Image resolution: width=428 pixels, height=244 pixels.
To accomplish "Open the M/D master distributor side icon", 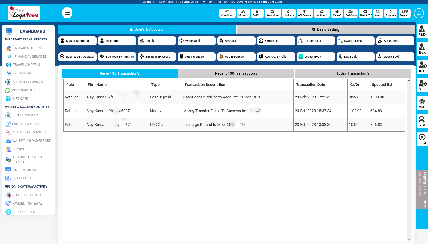I will pyautogui.click(x=422, y=30).
